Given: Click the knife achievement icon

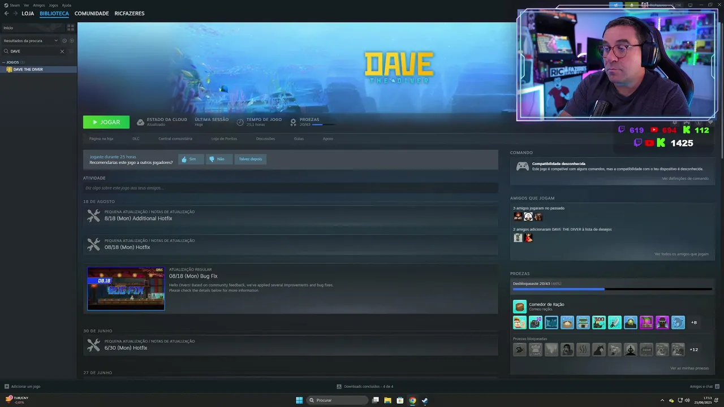Looking at the screenshot, I should point(615,322).
